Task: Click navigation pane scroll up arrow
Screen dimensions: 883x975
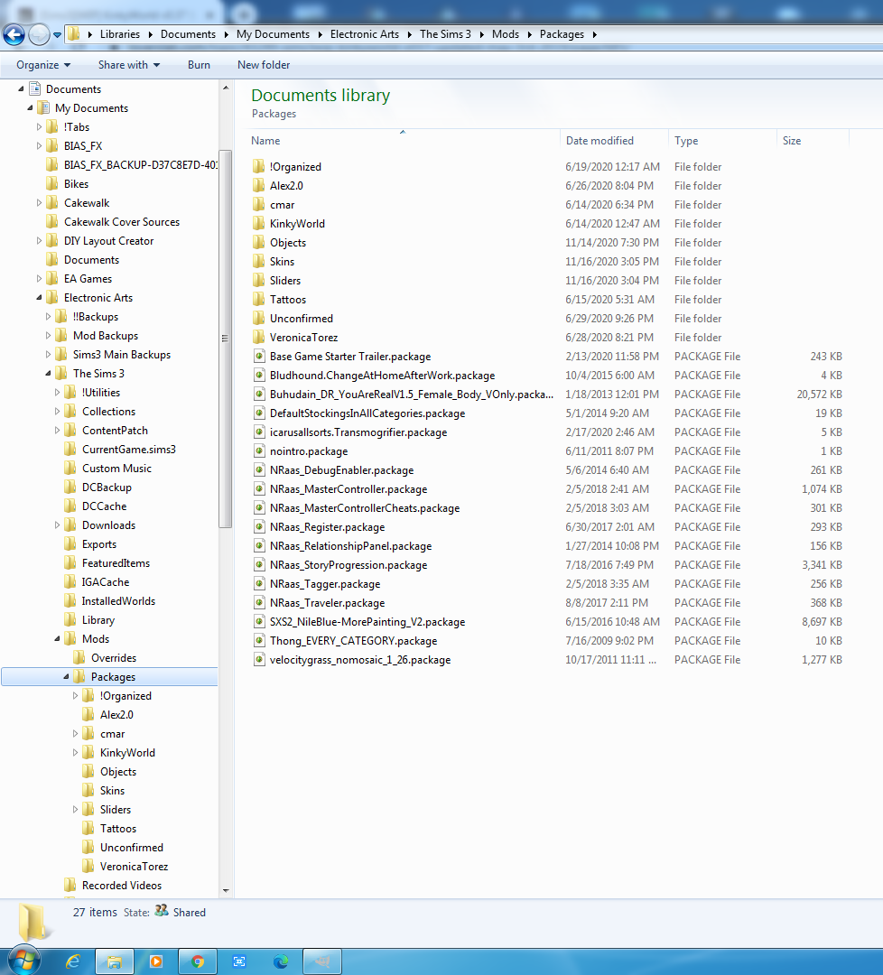Action: click(225, 88)
